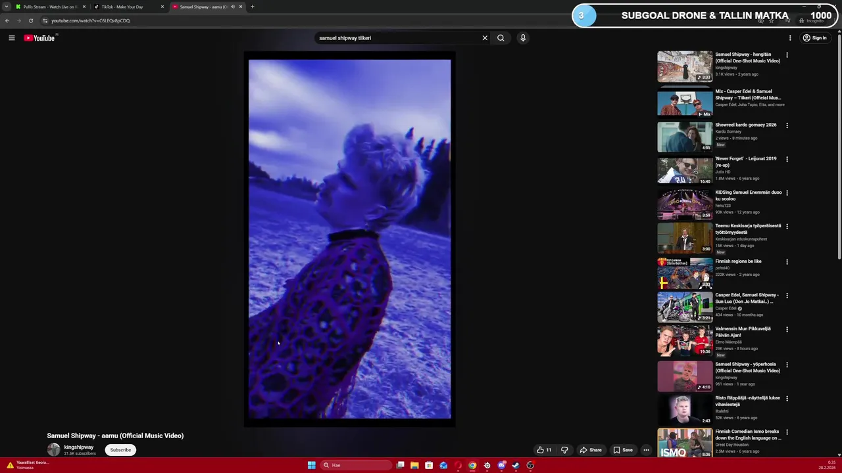Click the browser address bar URL
This screenshot has width=842, height=473.
click(x=91, y=20)
